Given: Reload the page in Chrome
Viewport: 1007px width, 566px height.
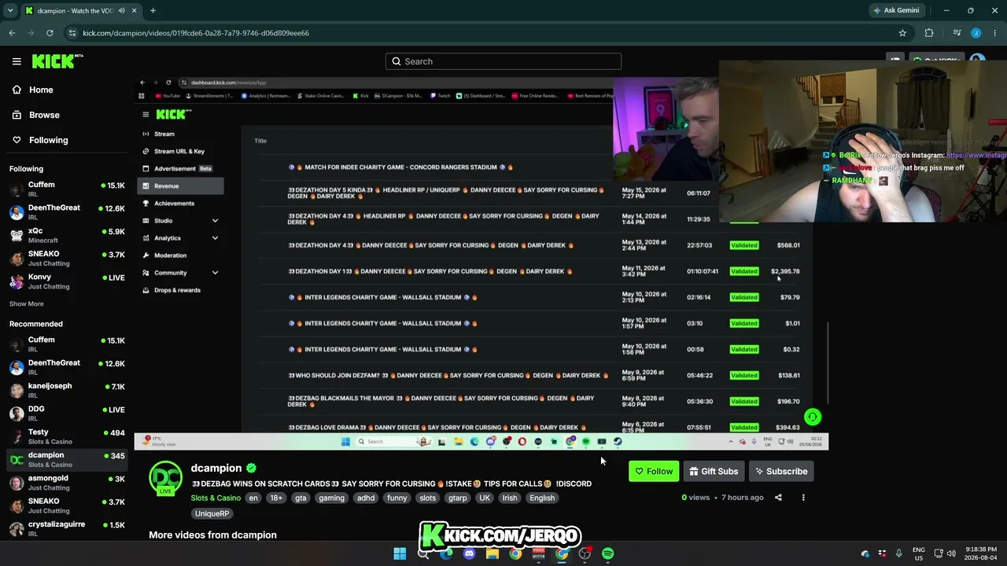Looking at the screenshot, I should point(50,33).
